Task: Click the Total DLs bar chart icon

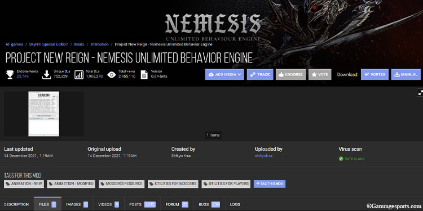Action: click(x=79, y=74)
